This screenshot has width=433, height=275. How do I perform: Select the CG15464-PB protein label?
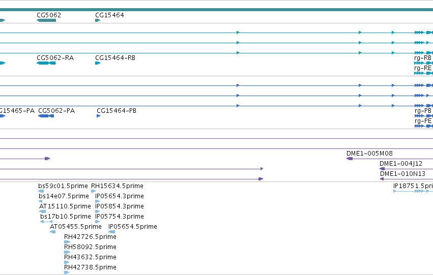116,111
